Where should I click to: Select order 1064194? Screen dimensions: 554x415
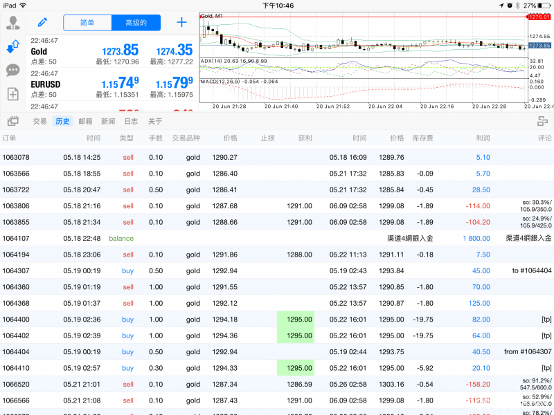coord(277,255)
